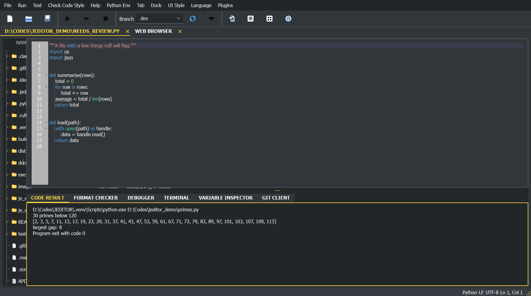531x296 pixels.
Task: Switch to the WEB BROWSER tab
Action: point(154,31)
